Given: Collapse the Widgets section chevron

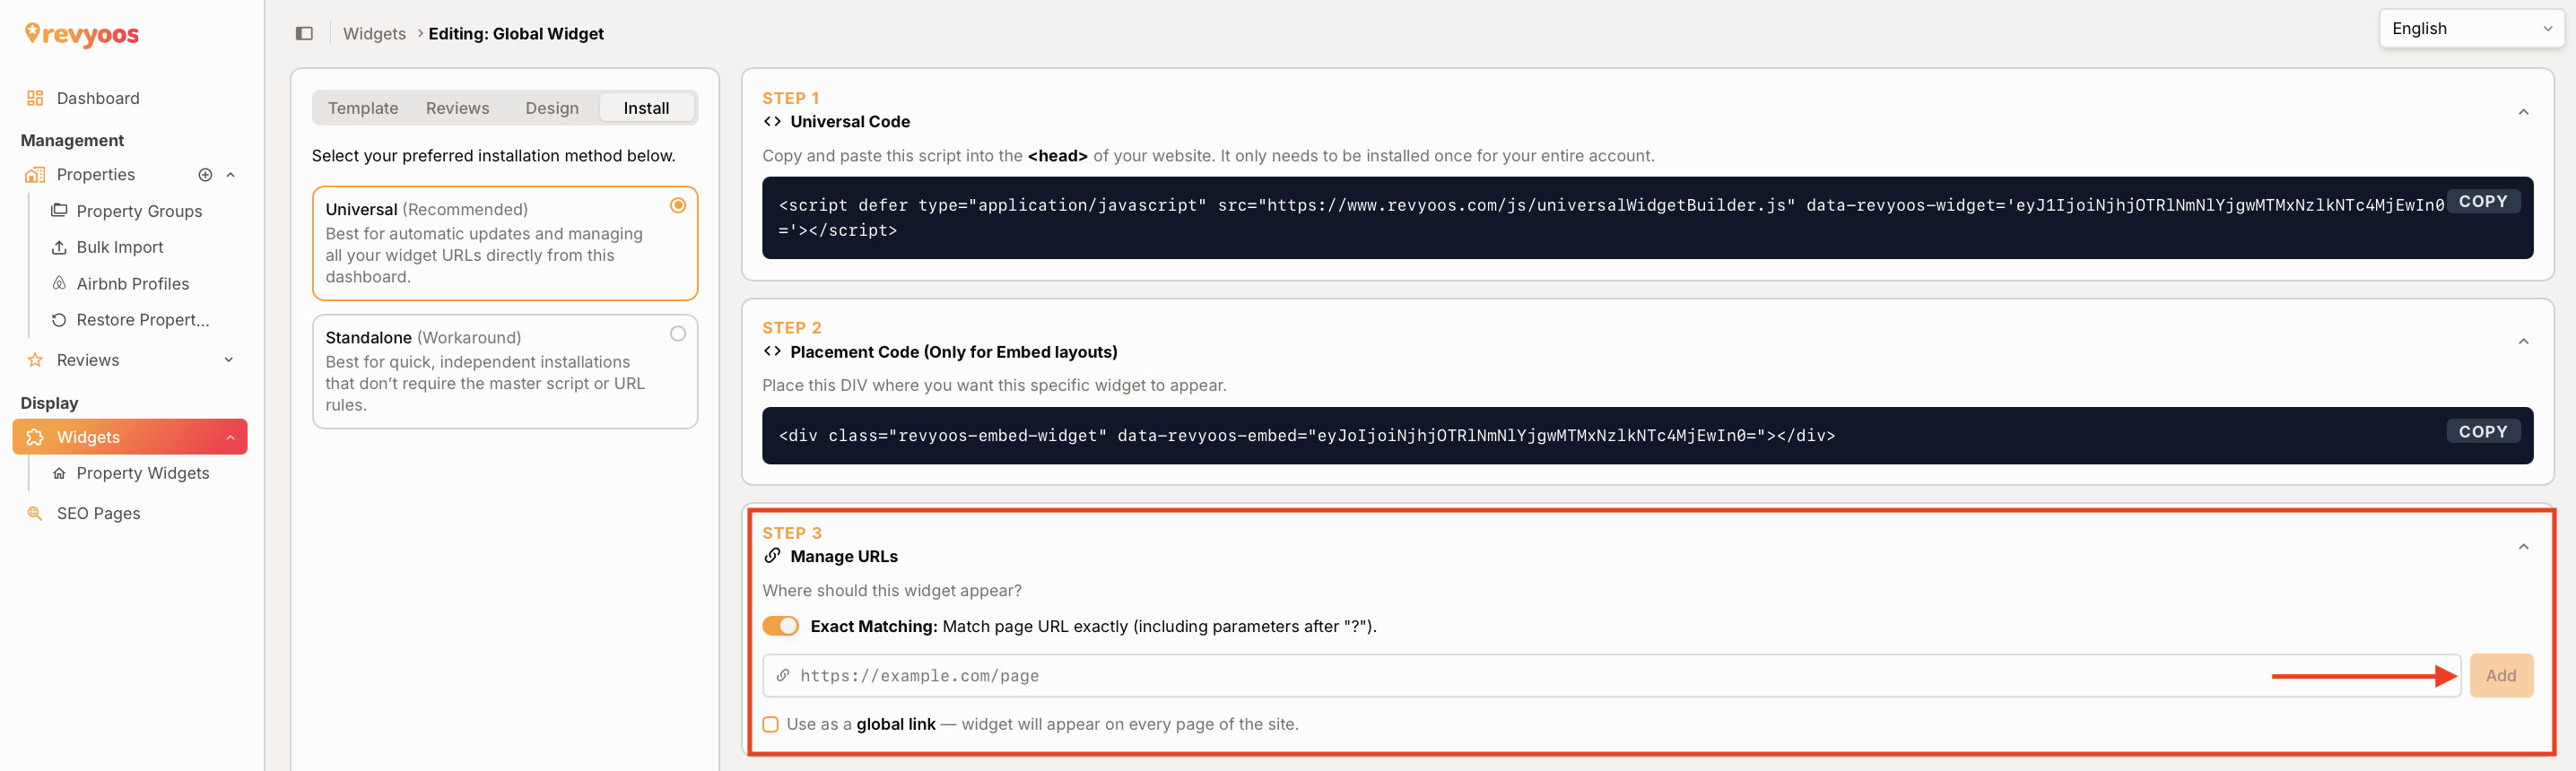Looking at the screenshot, I should tap(230, 437).
